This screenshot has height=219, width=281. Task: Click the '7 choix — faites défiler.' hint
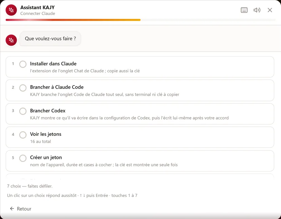tap(30, 186)
